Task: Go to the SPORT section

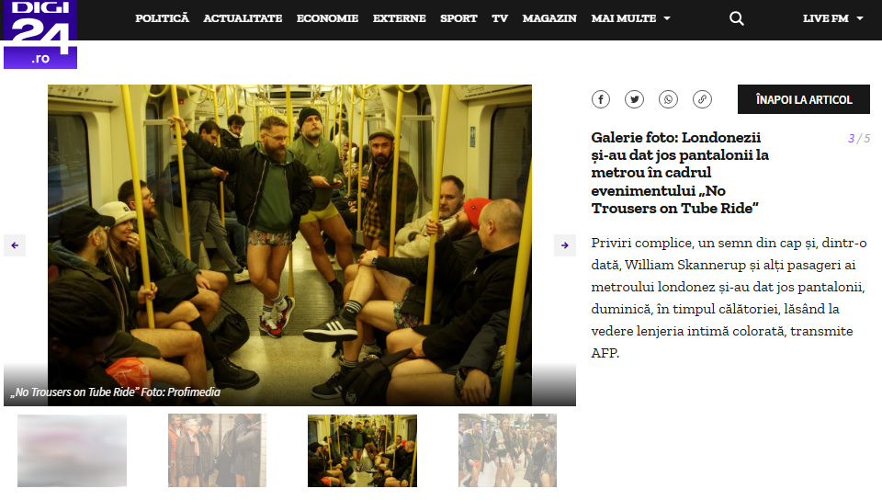Action: point(458,18)
